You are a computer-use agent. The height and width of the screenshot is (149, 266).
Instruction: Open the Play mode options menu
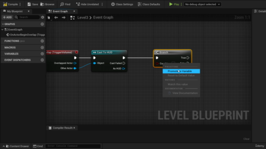pyautogui.click(x=181, y=4)
